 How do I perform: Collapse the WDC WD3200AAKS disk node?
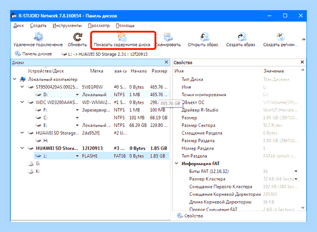22,102
